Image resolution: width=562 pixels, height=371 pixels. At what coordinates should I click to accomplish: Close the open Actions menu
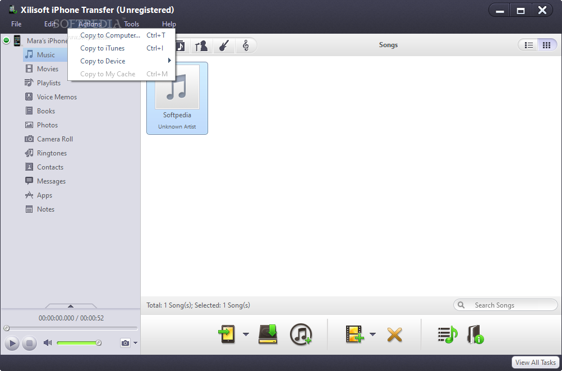pos(90,24)
